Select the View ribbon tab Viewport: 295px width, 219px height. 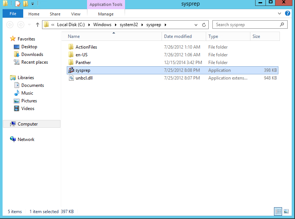[x=76, y=14]
